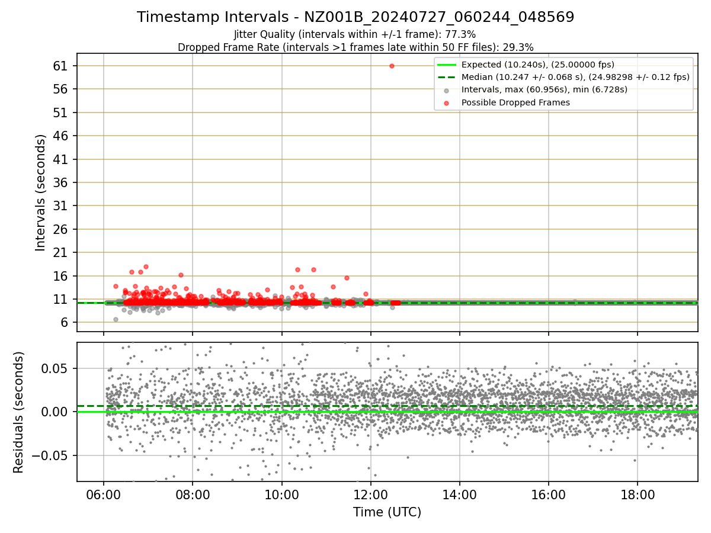
Task: Click the red dot legend marker
Action: 447,103
